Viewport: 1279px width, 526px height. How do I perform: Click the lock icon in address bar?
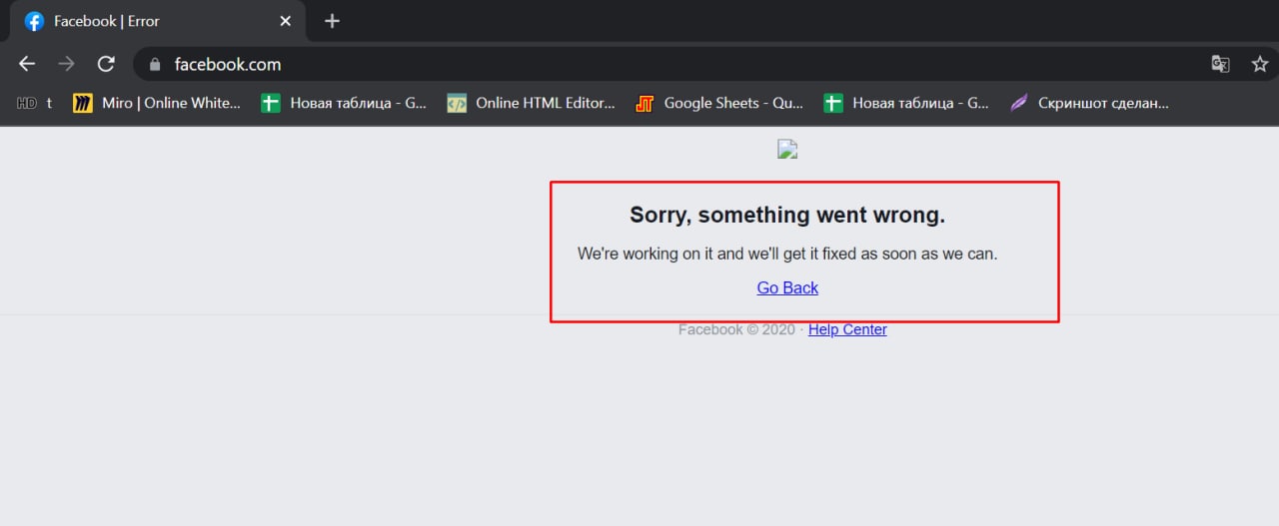click(x=154, y=64)
